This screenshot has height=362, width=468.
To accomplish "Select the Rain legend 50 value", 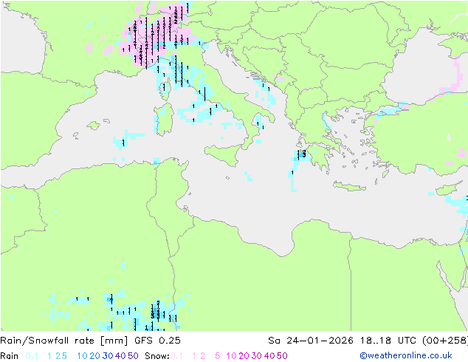I will coord(133,356).
